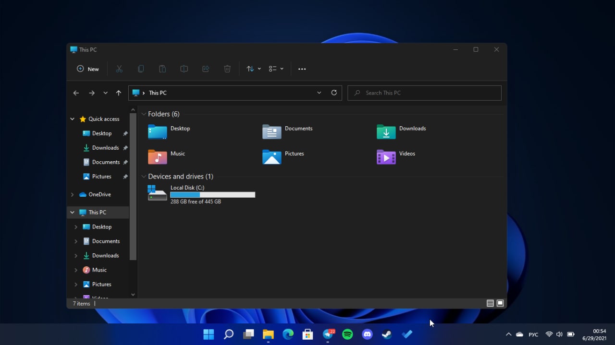Select the Downloads folder icon
Screen dimensions: 615x345
pyautogui.click(x=386, y=131)
